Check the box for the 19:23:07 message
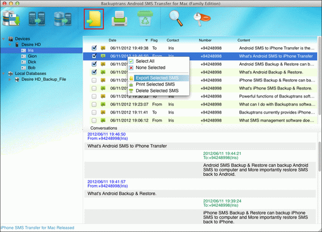 pyautogui.click(x=94, y=104)
